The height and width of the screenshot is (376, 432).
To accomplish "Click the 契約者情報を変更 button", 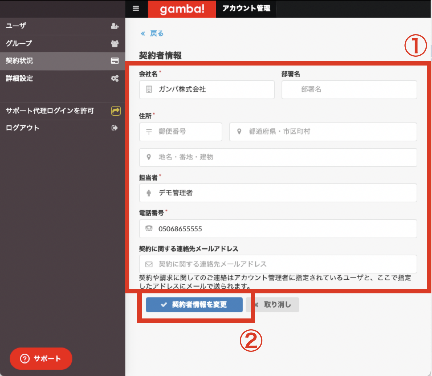I will [194, 305].
